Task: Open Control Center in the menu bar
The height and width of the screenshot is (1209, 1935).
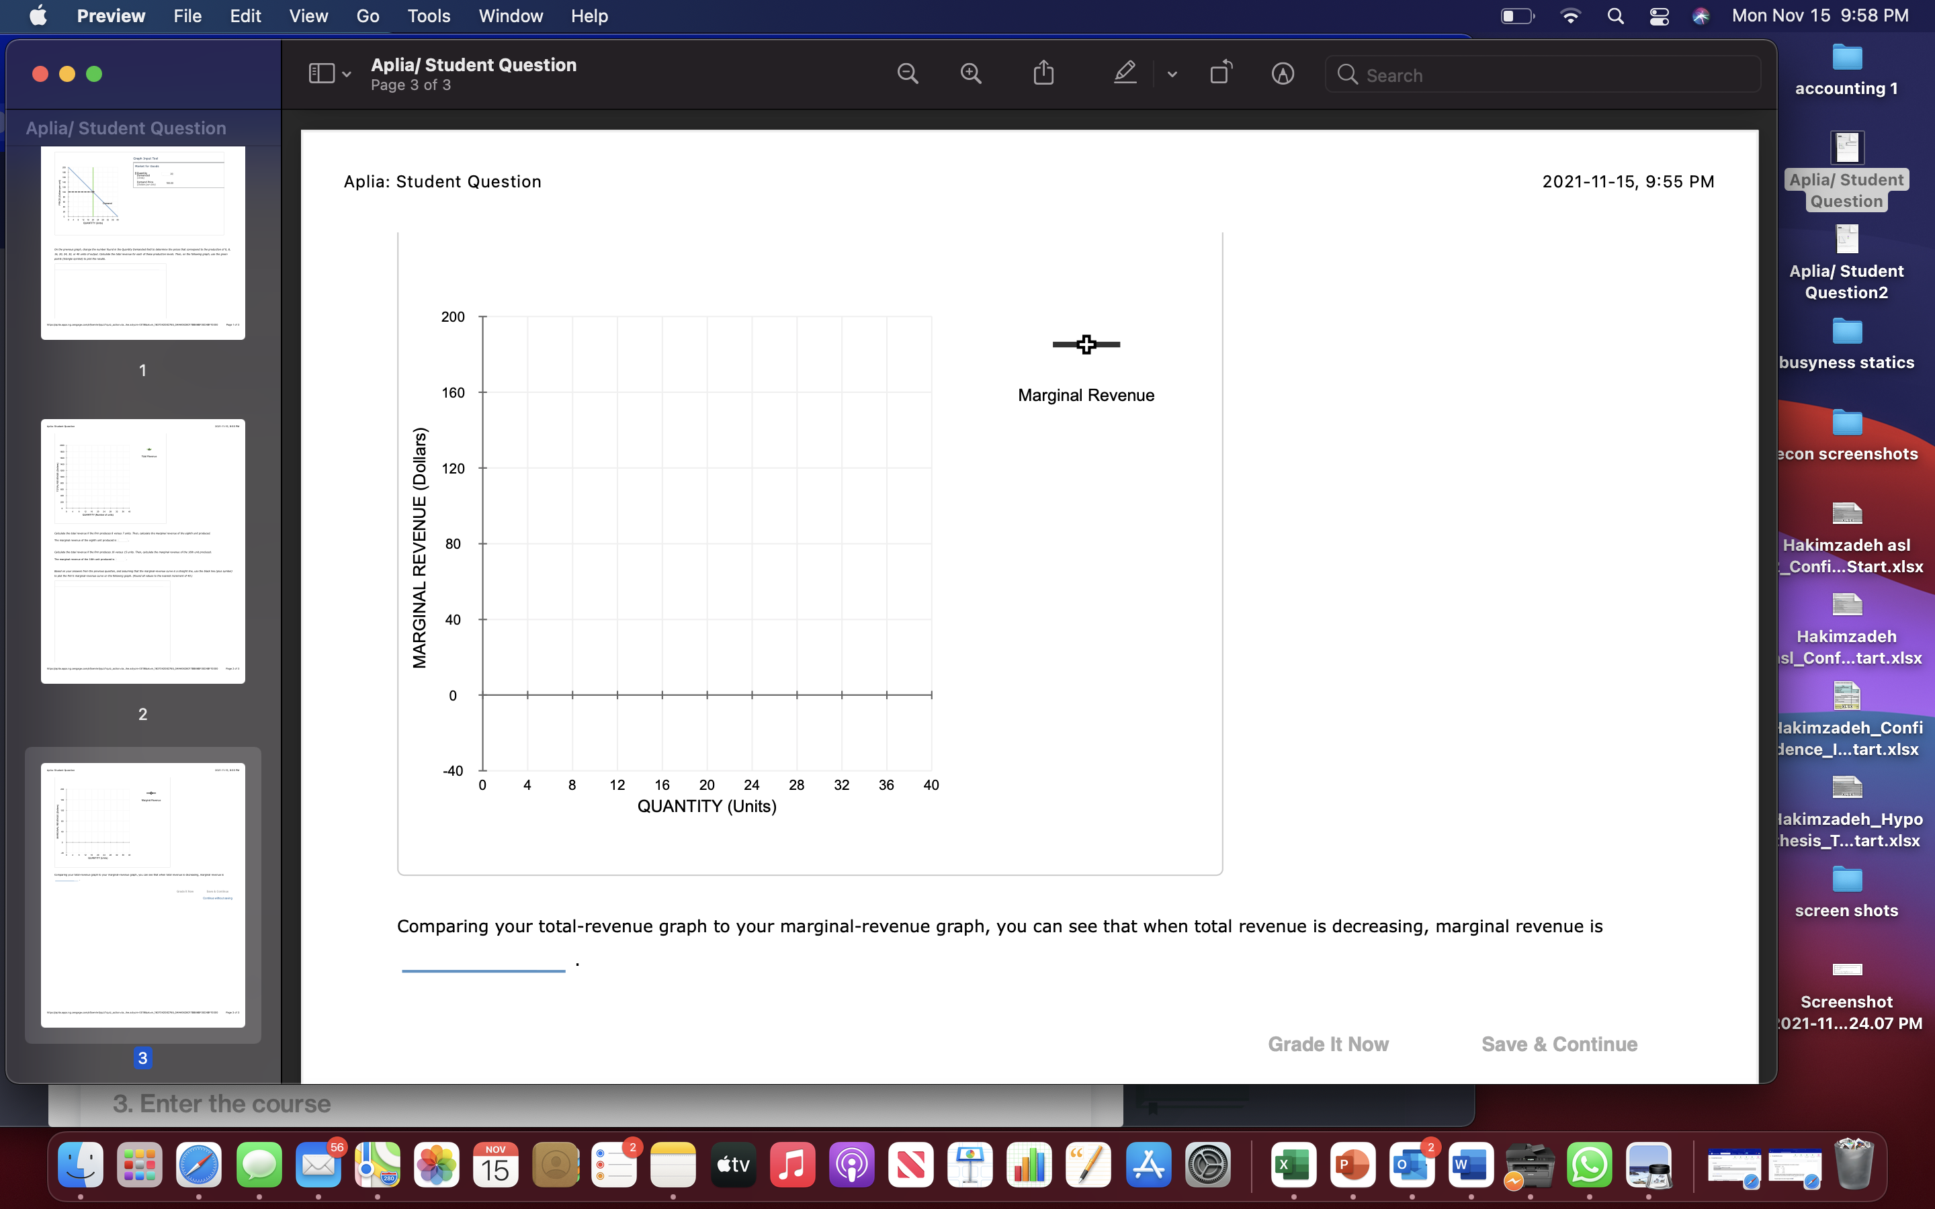Action: click(x=1658, y=16)
